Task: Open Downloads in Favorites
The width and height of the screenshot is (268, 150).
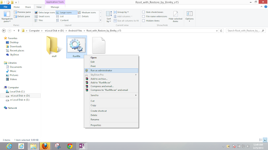Action: [15, 46]
